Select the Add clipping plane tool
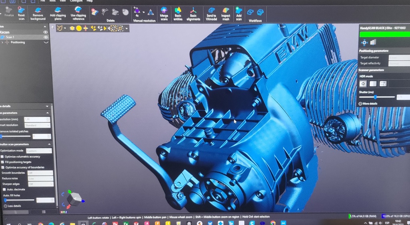 (58, 14)
